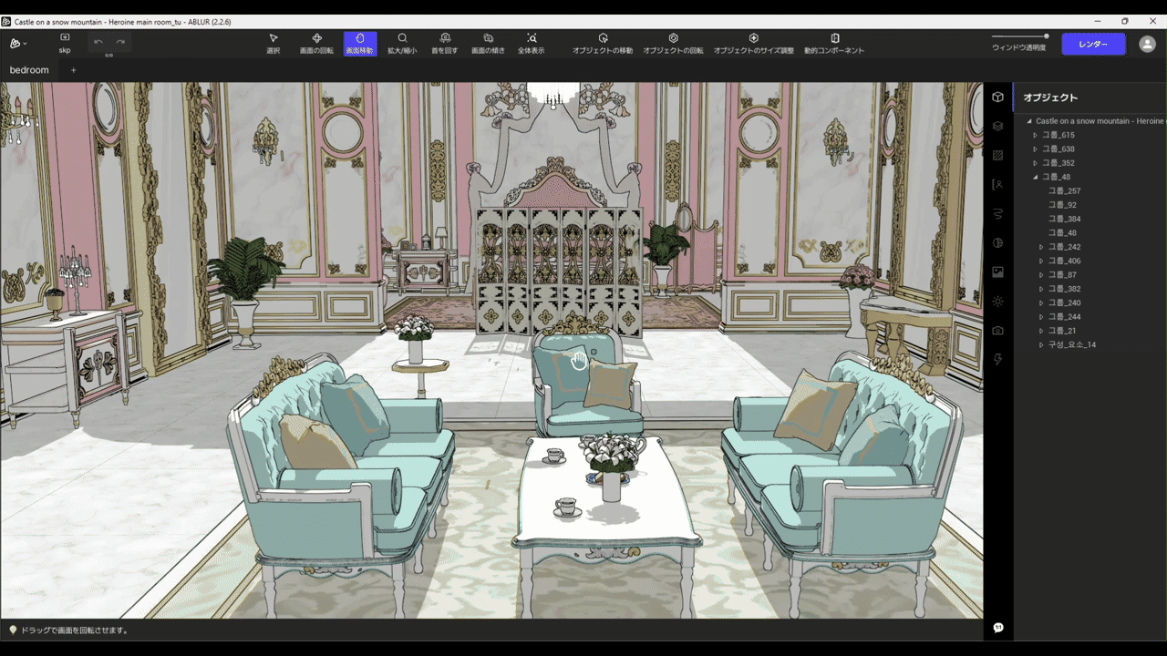Open the cube objects panel icon

(998, 97)
